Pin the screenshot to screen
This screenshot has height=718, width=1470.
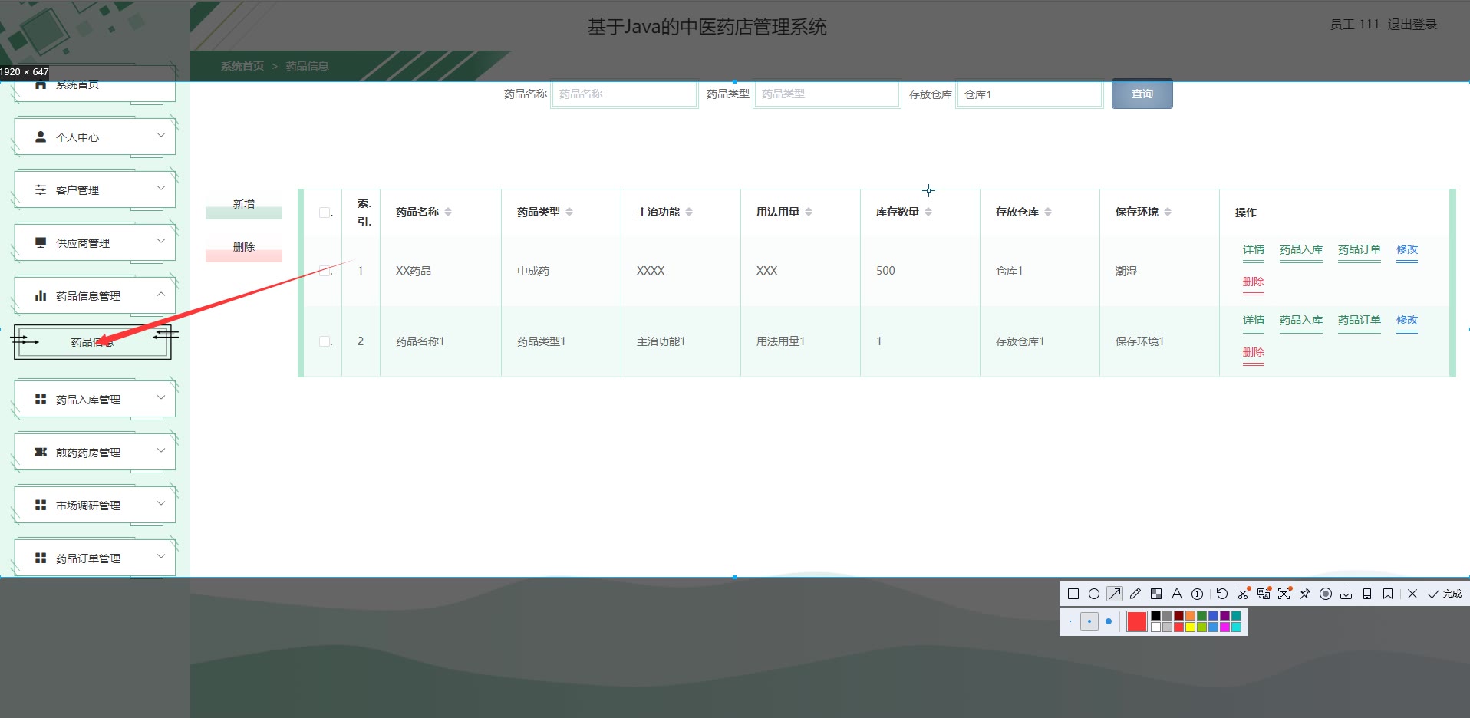coord(1305,594)
